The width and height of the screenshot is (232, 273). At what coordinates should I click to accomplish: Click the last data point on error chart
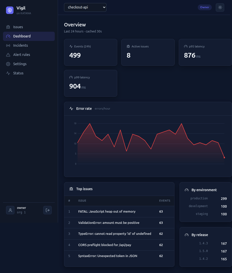click(224, 157)
